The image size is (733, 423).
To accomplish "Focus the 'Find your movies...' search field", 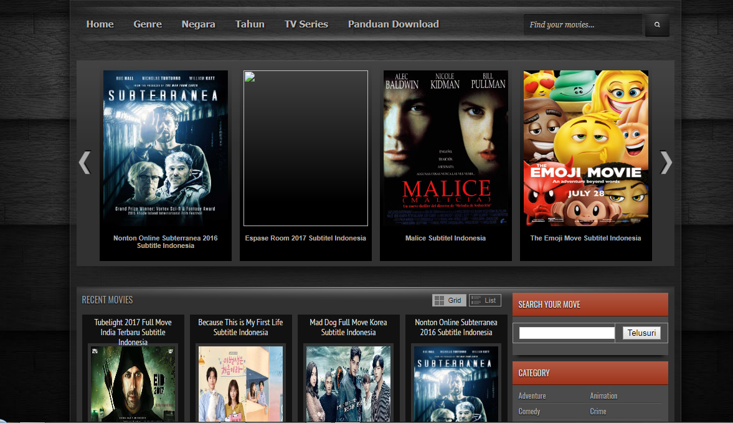I will (x=582, y=25).
